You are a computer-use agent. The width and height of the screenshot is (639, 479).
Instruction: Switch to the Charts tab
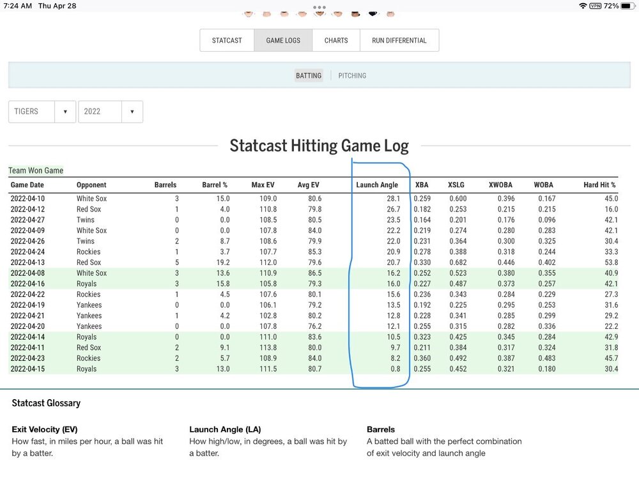tap(336, 40)
